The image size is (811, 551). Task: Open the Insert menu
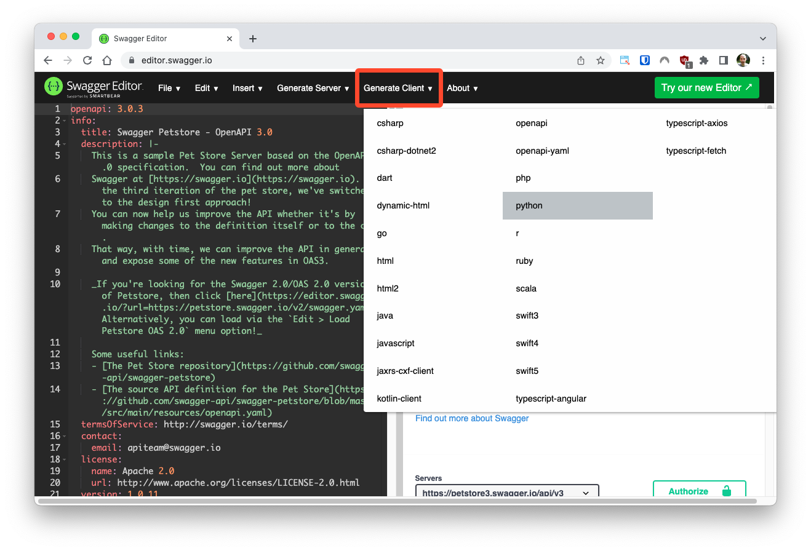247,88
